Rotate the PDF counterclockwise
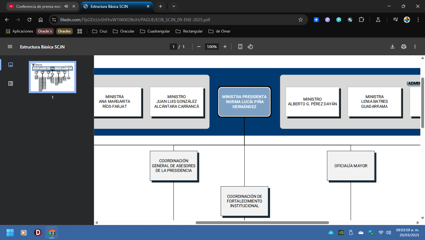This screenshot has width=425, height=240. pyautogui.click(x=250, y=47)
